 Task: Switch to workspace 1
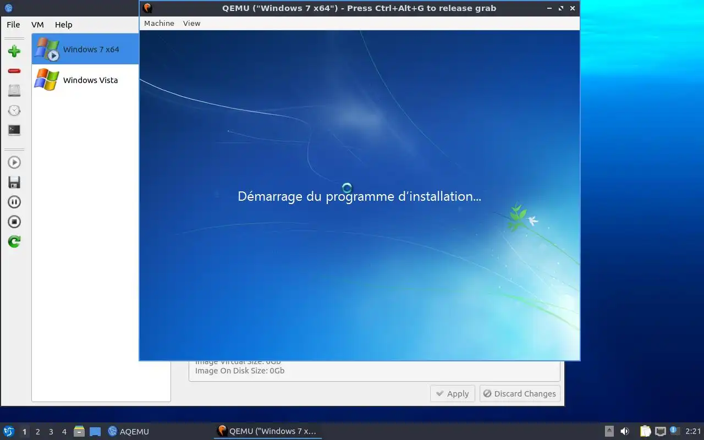24,432
